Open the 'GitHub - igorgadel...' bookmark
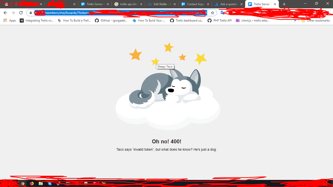 tap(111, 20)
